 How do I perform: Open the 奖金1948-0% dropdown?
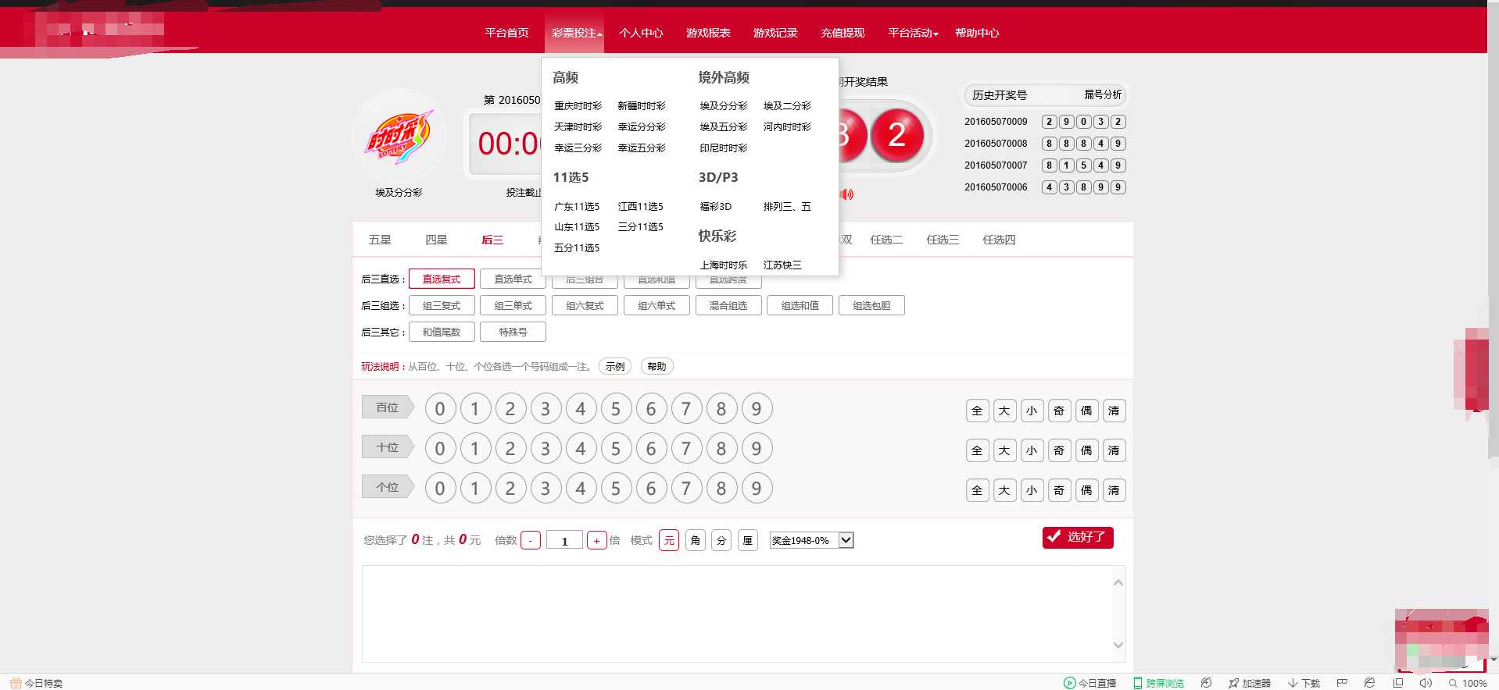(x=811, y=540)
